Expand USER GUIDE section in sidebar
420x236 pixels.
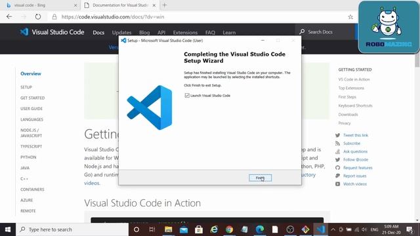coord(31,109)
